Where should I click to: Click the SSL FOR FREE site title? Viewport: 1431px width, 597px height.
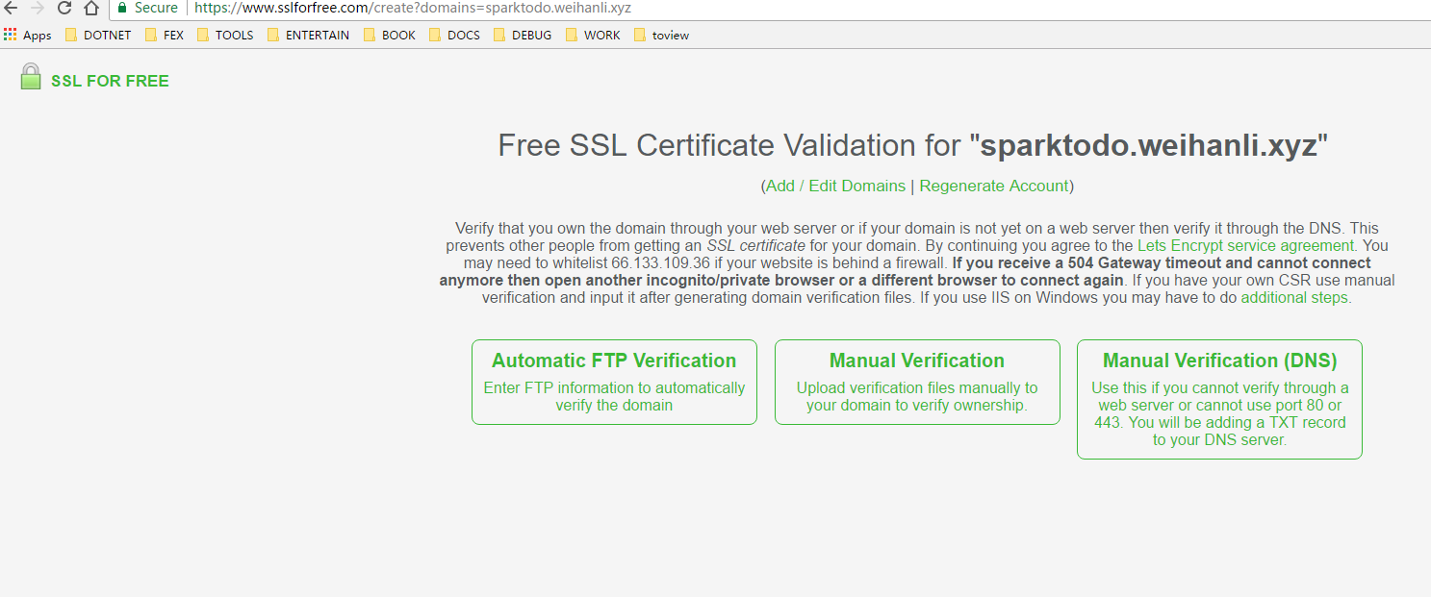(110, 81)
